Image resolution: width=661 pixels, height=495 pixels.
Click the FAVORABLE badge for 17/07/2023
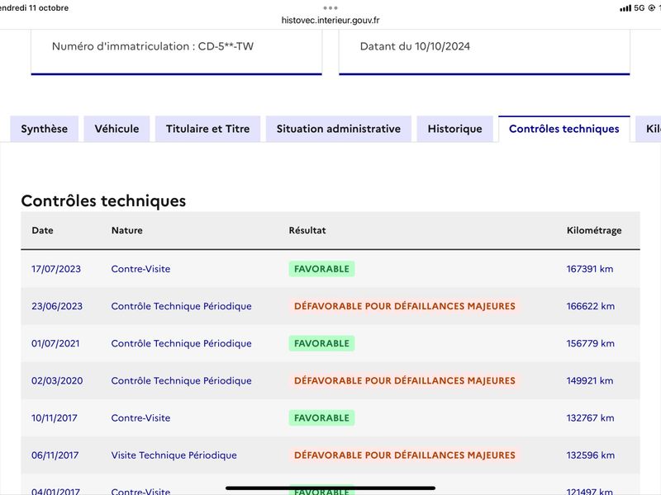tap(321, 269)
